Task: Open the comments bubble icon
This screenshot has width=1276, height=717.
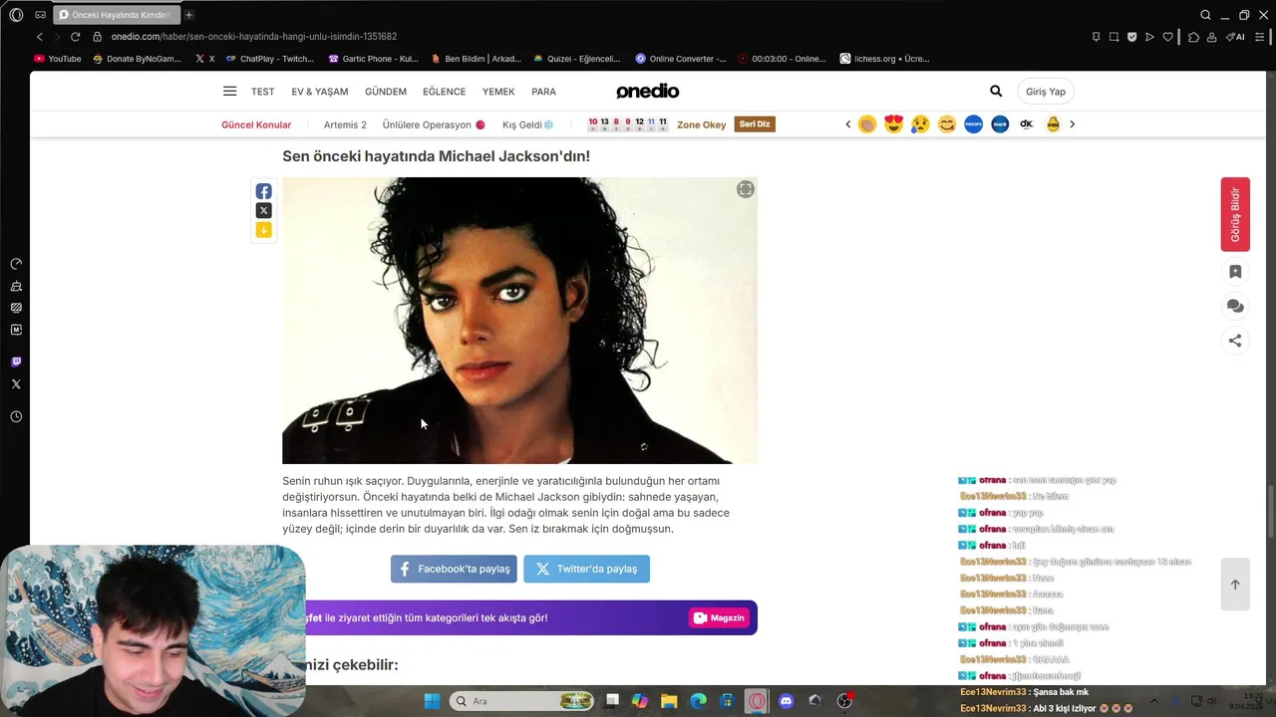Action: pyautogui.click(x=1235, y=307)
